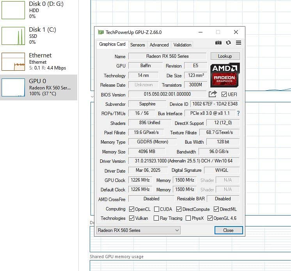
Task: Click the Default Clock field 1226 MHz
Action: (140, 189)
